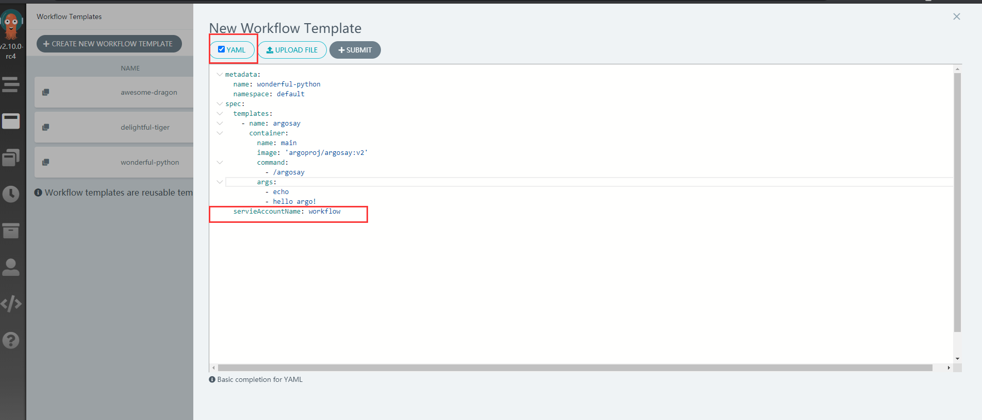
Task: Open Archived Workflows box icon
Action: pos(11,231)
